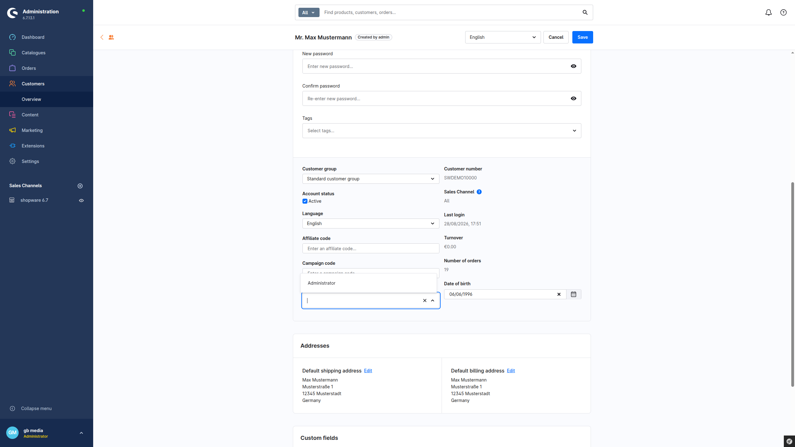Open the search type All dropdown
Image resolution: width=795 pixels, height=447 pixels.
tap(309, 12)
